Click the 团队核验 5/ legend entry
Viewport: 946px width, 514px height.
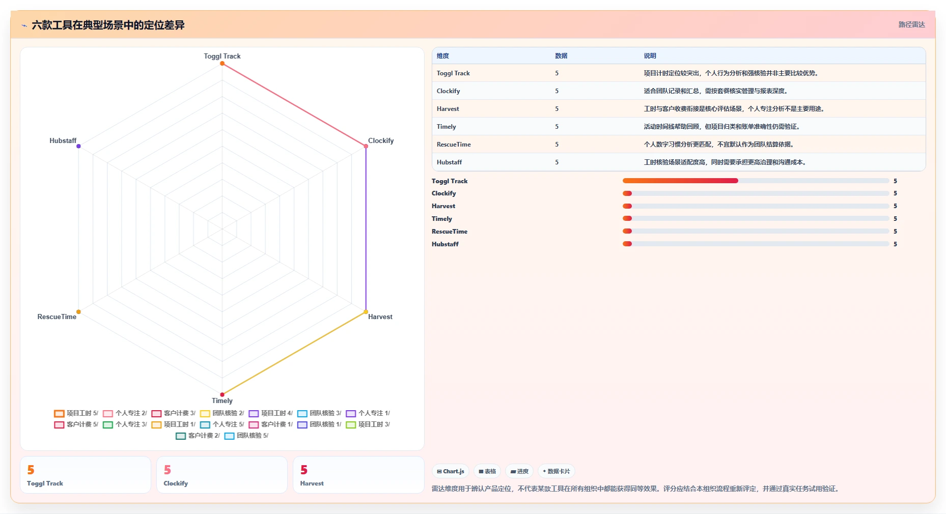pos(246,436)
